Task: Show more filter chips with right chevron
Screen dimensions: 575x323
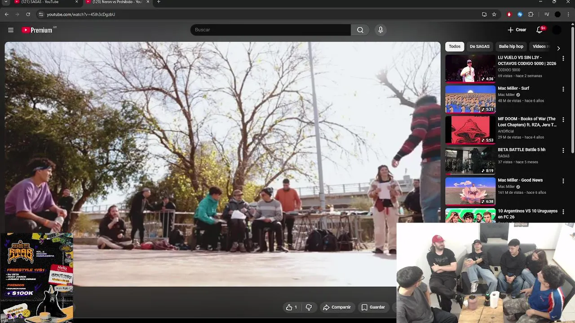Action: (x=558, y=48)
